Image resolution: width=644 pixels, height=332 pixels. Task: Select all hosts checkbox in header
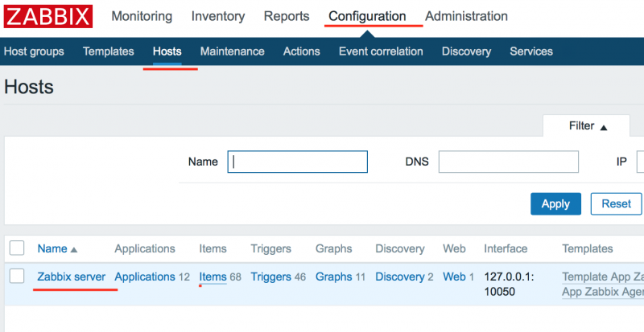pyautogui.click(x=17, y=248)
